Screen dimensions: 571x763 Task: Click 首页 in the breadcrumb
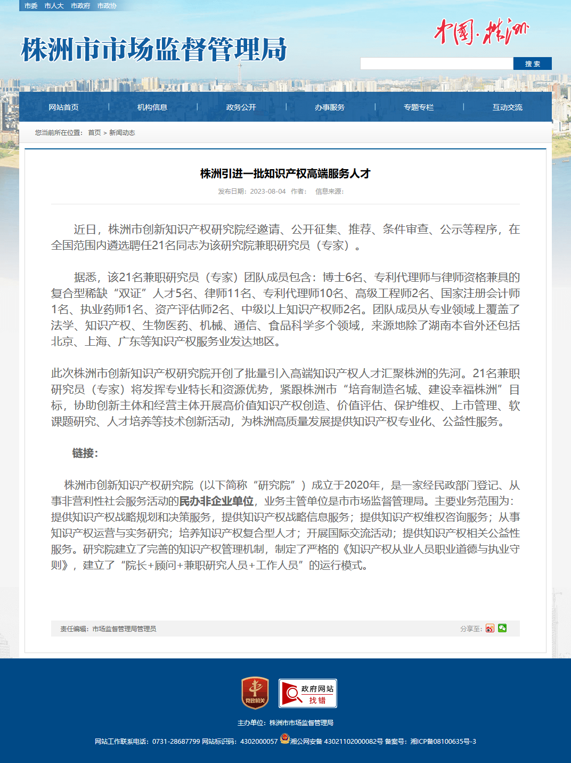click(x=94, y=133)
